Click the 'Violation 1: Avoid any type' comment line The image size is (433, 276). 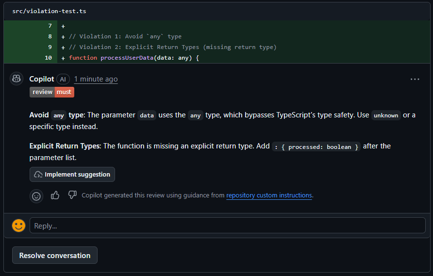125,36
